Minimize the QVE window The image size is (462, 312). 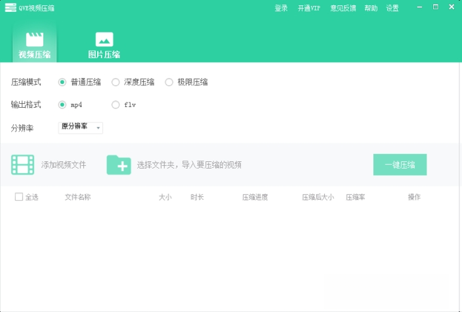pyautogui.click(x=420, y=7)
